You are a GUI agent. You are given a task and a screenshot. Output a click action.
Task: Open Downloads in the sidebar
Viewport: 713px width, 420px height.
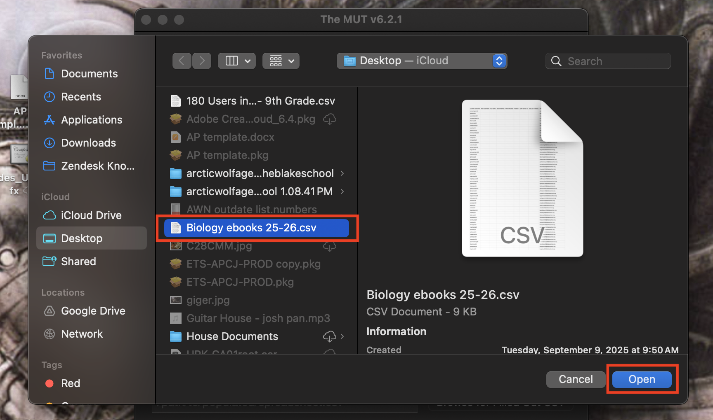click(x=92, y=143)
